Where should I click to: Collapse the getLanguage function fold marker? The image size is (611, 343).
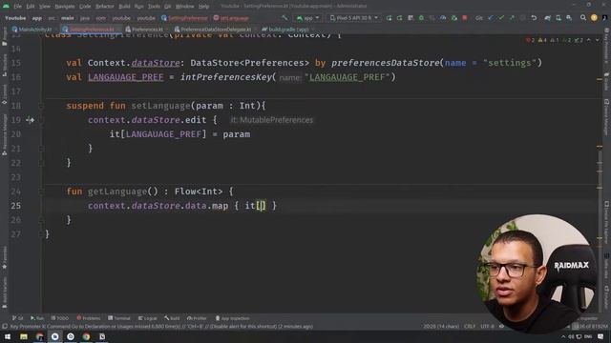tap(41, 192)
